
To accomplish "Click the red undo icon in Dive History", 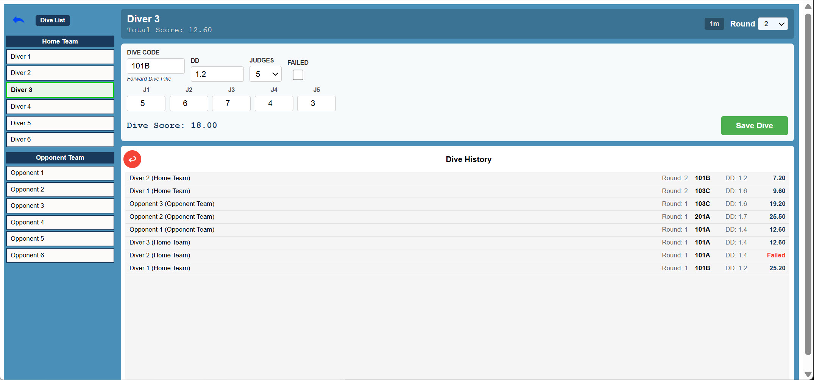I will 133,159.
